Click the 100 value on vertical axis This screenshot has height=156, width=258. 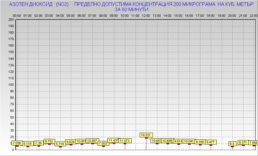tap(11, 85)
